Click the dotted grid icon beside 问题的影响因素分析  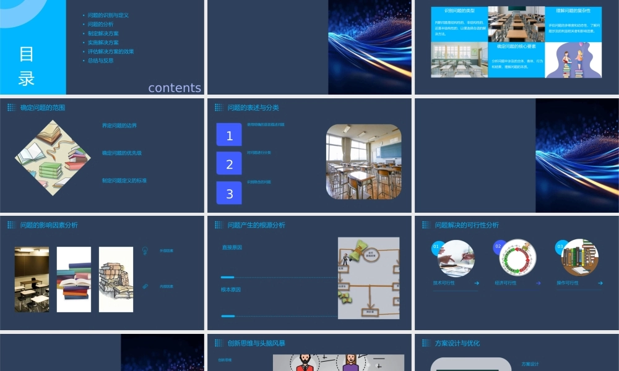11,224
